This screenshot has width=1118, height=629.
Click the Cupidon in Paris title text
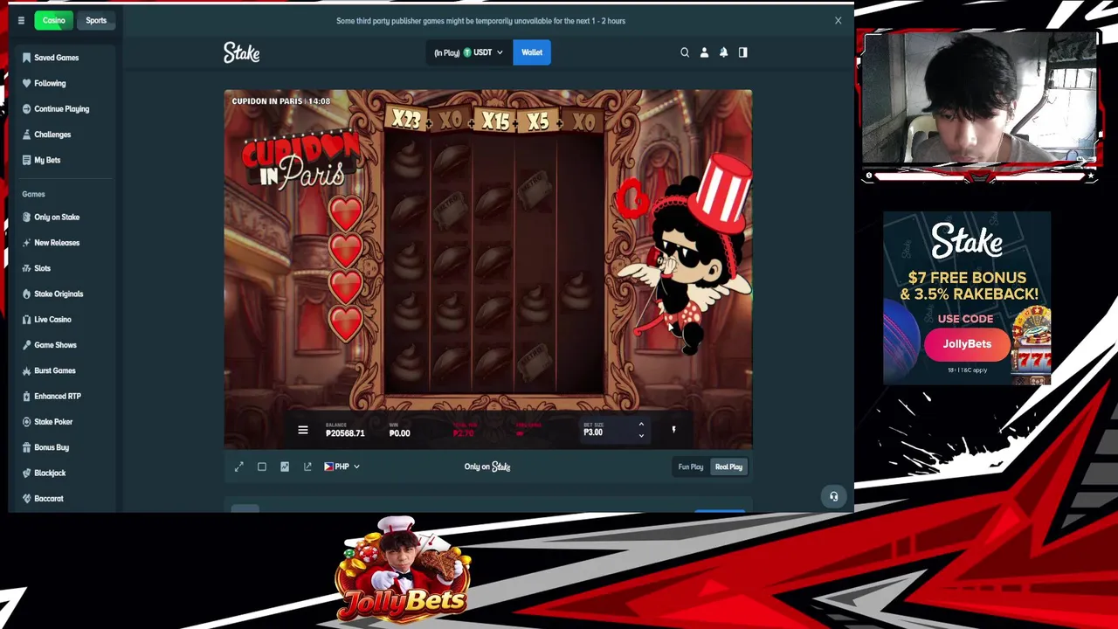(x=300, y=160)
